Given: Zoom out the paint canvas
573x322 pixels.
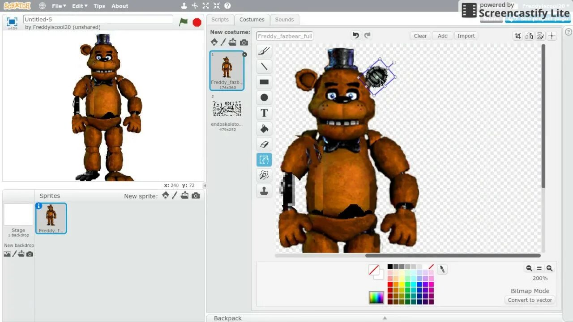Looking at the screenshot, I should pos(529,268).
